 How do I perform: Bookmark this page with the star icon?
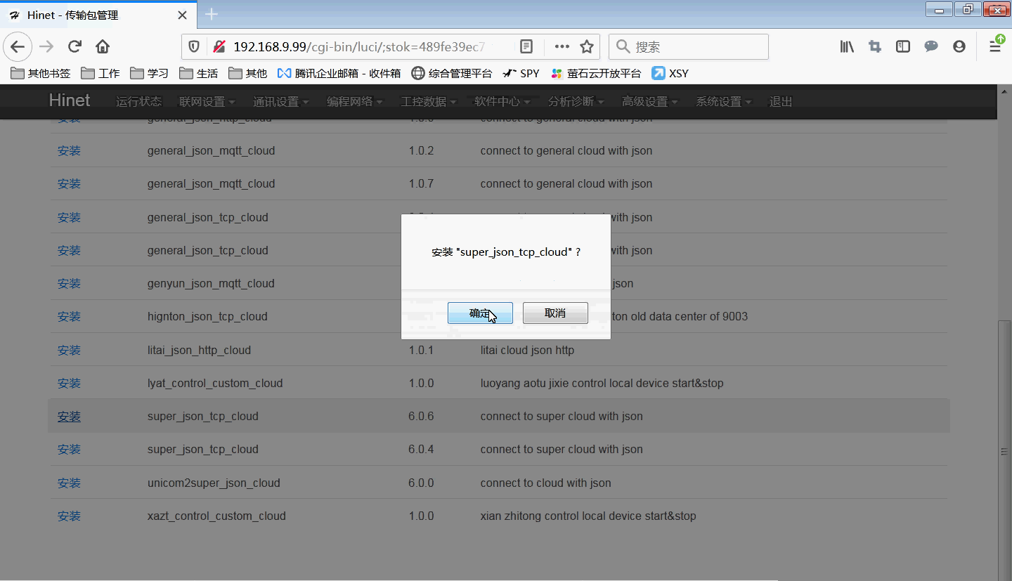(587, 47)
